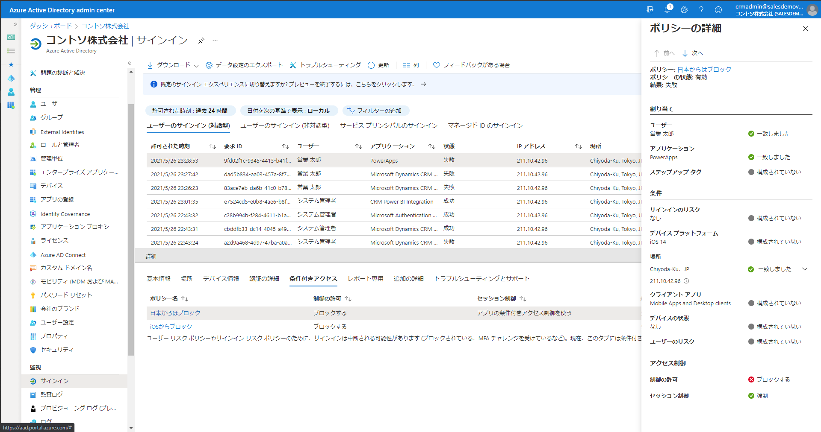
Task: Open the ダッシュボード breadcrumb link
Action: click(x=51, y=26)
